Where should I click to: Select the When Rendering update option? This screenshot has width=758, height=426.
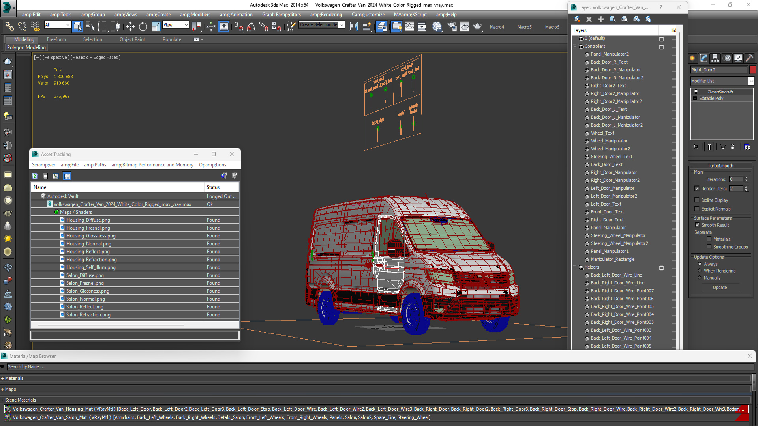[700, 271]
